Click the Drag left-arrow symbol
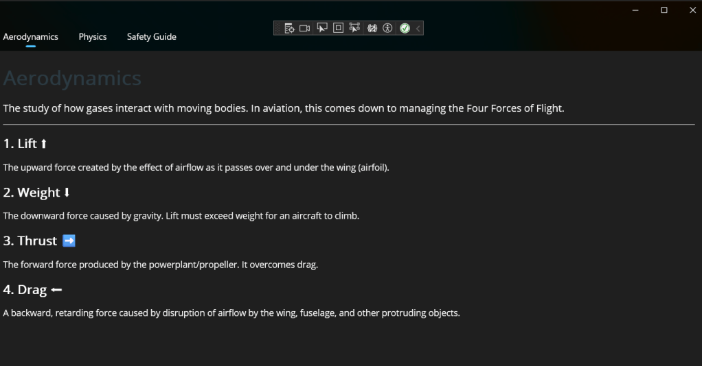The image size is (702, 366). pyautogui.click(x=56, y=290)
